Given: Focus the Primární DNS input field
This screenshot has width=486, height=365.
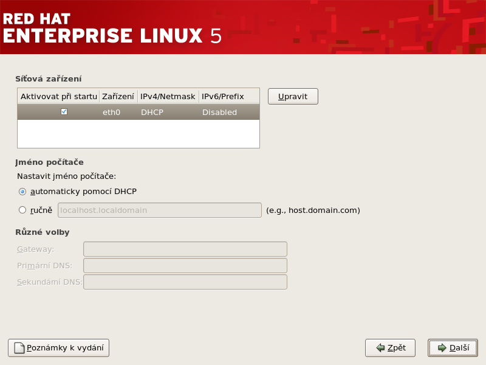Looking at the screenshot, I should 185,266.
